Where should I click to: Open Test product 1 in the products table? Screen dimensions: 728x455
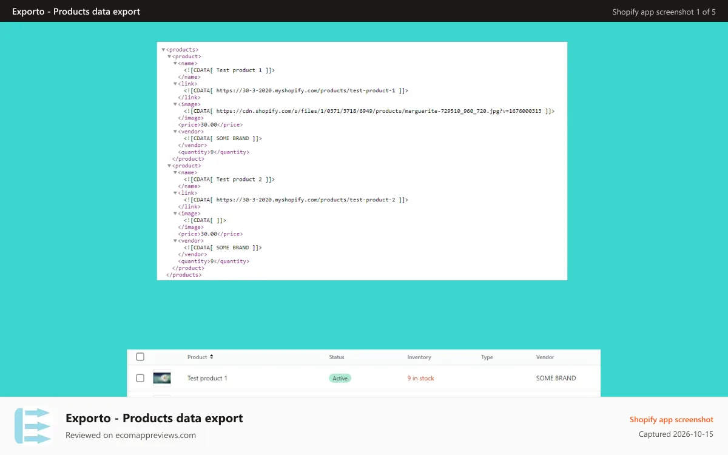click(207, 378)
